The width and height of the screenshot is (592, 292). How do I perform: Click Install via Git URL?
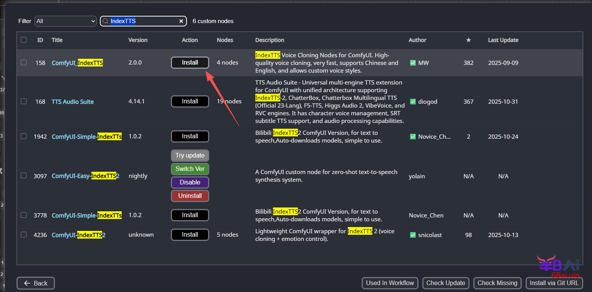pyautogui.click(x=554, y=283)
